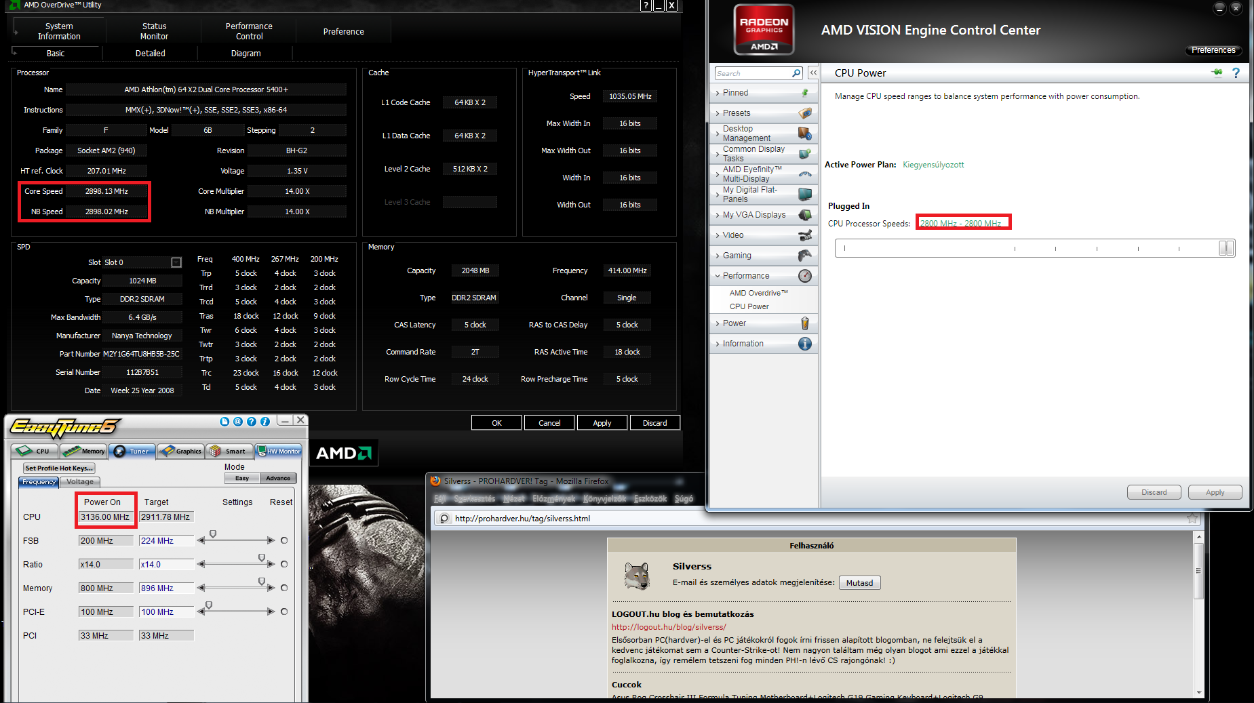This screenshot has width=1254, height=703.
Task: Open Firefox Könyvjelzők menu
Action: (x=604, y=498)
